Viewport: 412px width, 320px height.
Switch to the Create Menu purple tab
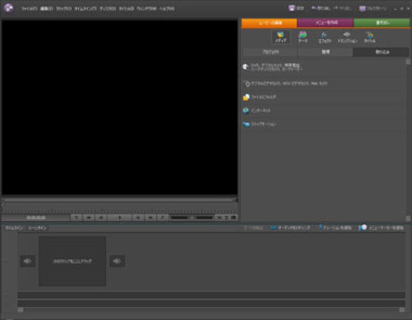click(x=325, y=23)
